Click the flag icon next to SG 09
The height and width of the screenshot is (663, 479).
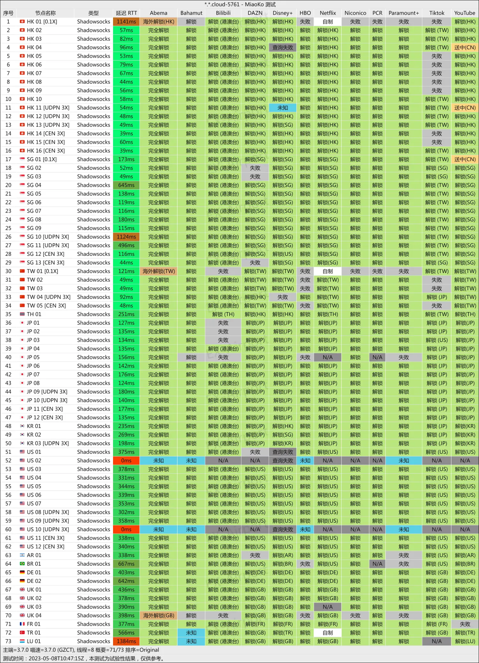(22, 228)
